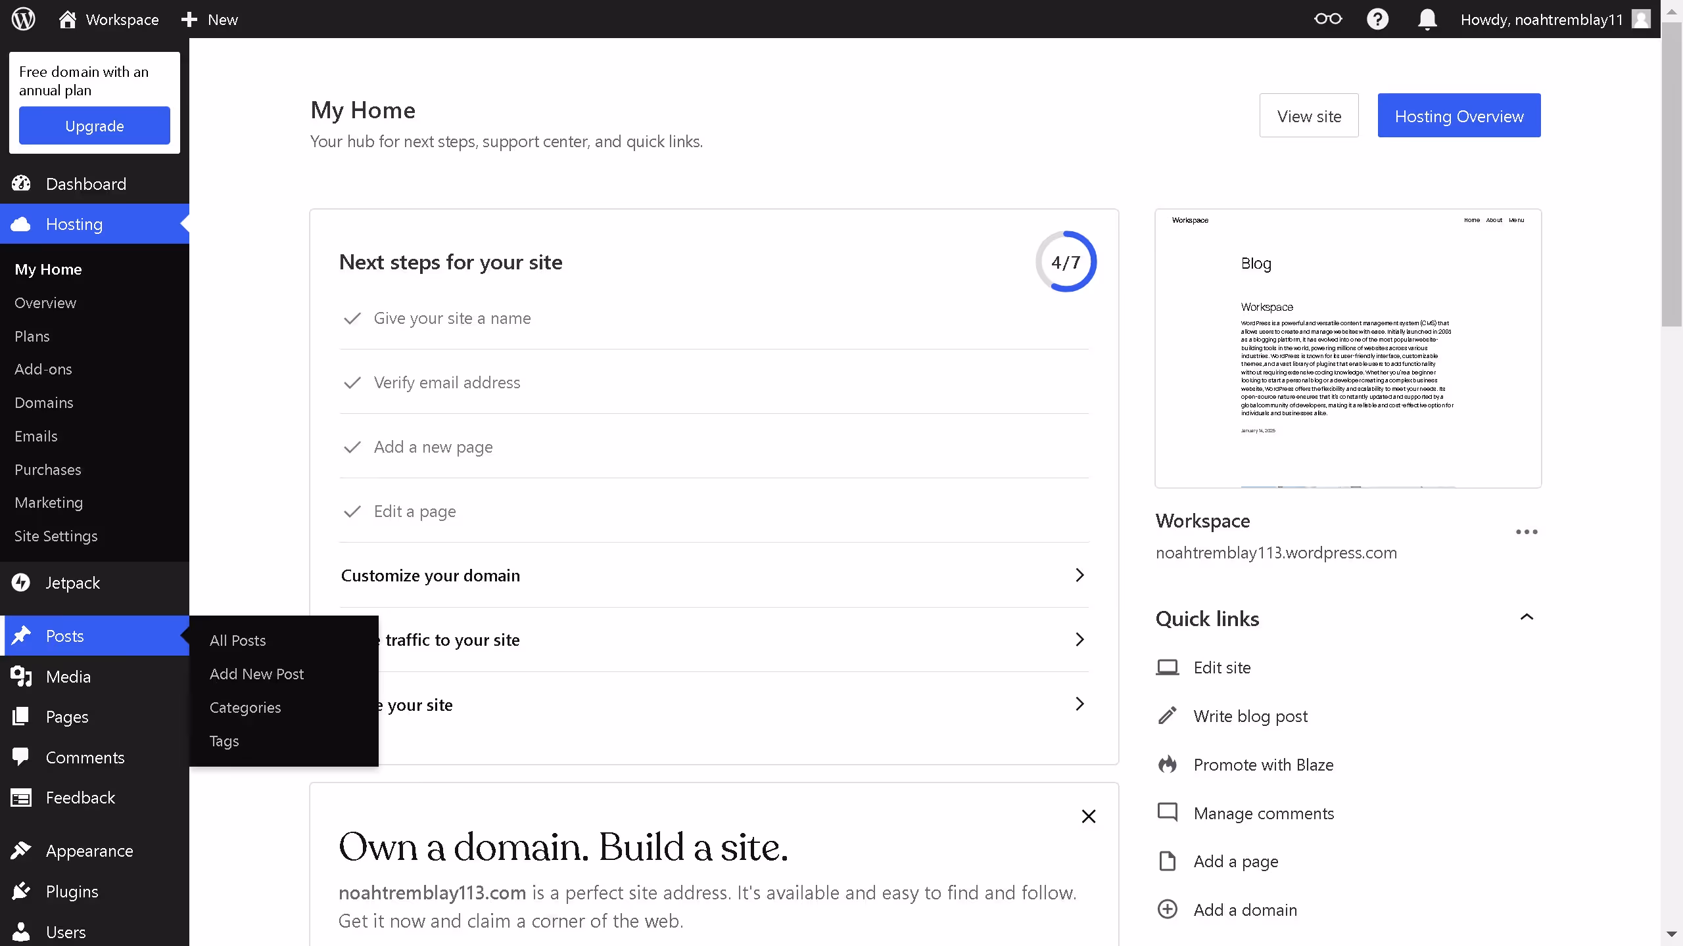Click the View site button
The image size is (1683, 946).
point(1309,116)
